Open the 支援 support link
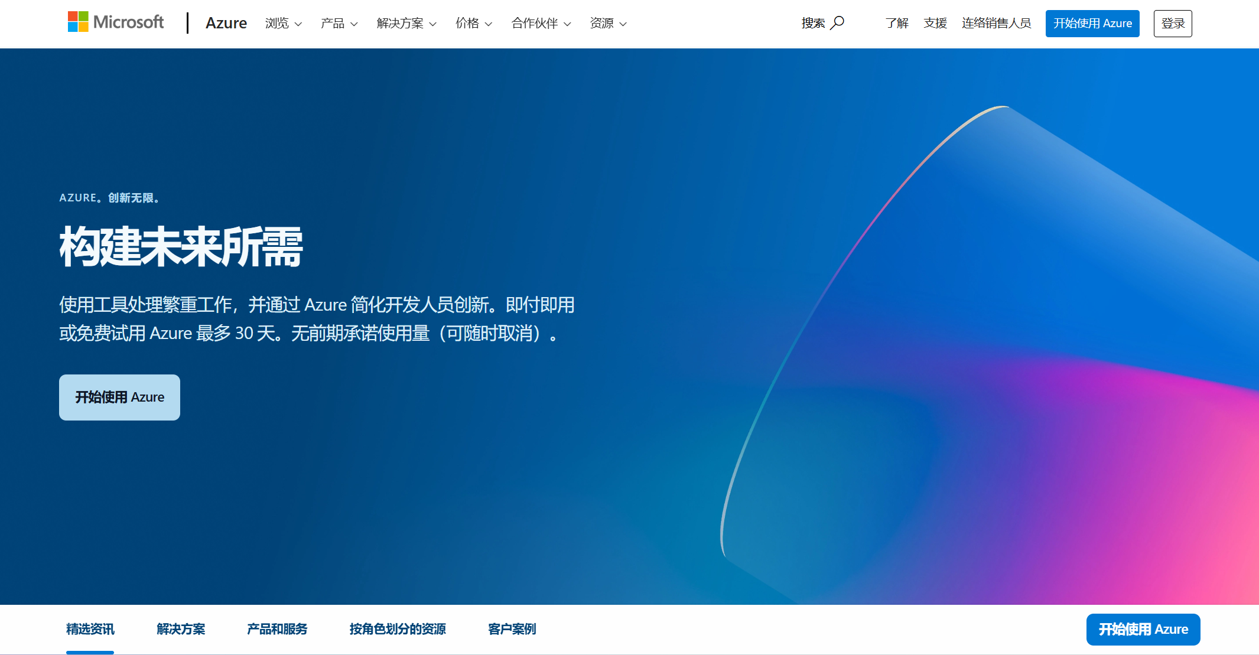This screenshot has height=655, width=1259. point(935,24)
